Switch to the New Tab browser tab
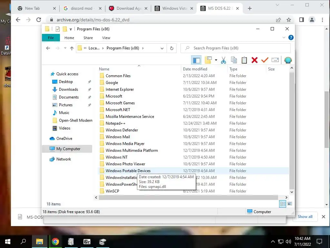The width and height of the screenshot is (330, 248). tap(33, 8)
